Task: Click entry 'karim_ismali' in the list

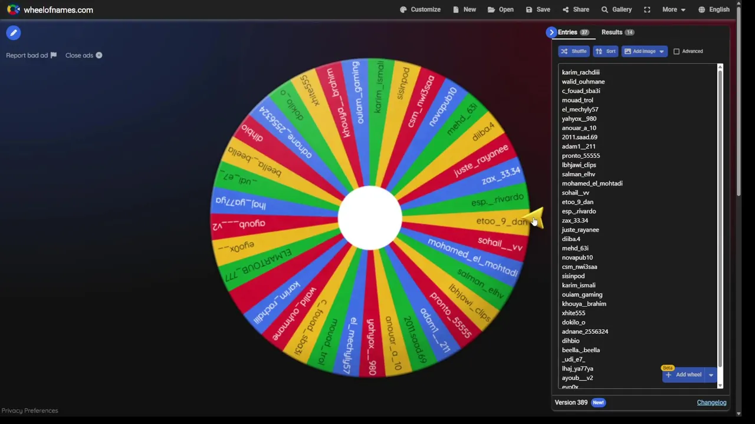Action: [578, 286]
